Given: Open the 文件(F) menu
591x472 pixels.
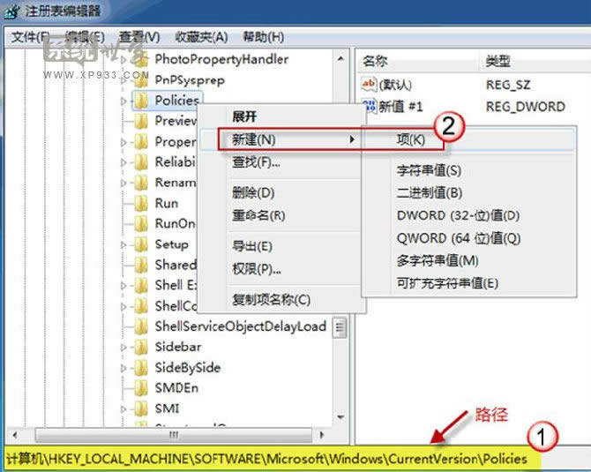Looking at the screenshot, I should point(31,36).
